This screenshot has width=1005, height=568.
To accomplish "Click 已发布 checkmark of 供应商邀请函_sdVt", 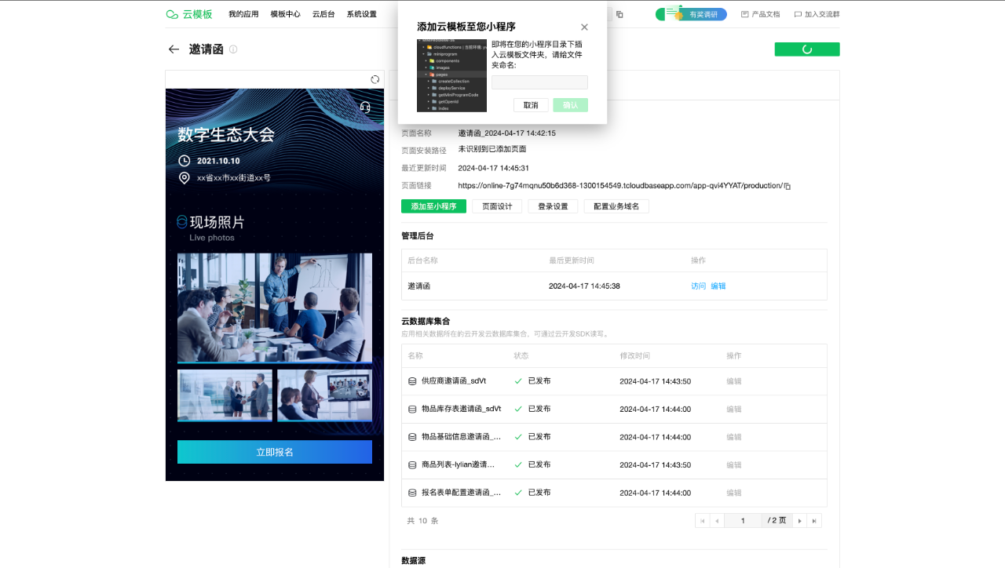I will [x=518, y=381].
